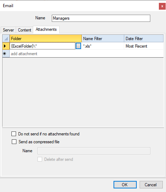Switch to the Server tab
The height and width of the screenshot is (192, 166).
point(8,30)
